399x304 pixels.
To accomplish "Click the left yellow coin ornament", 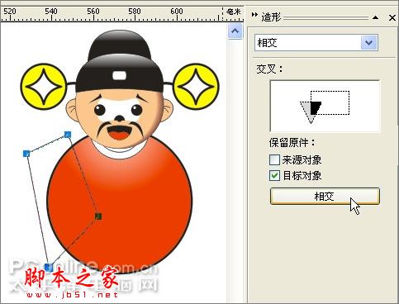I will pyautogui.click(x=43, y=87).
